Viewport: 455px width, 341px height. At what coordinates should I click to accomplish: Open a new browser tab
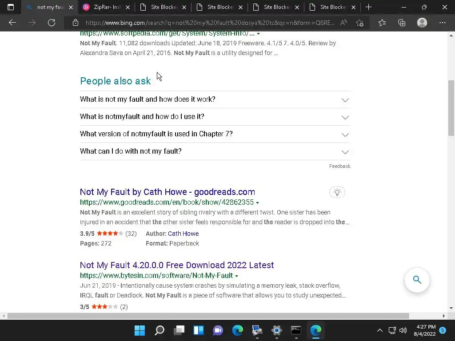[368, 7]
